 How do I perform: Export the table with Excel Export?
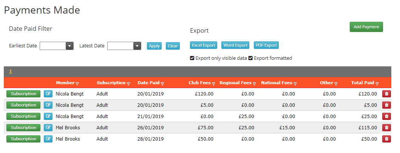pyautogui.click(x=204, y=45)
